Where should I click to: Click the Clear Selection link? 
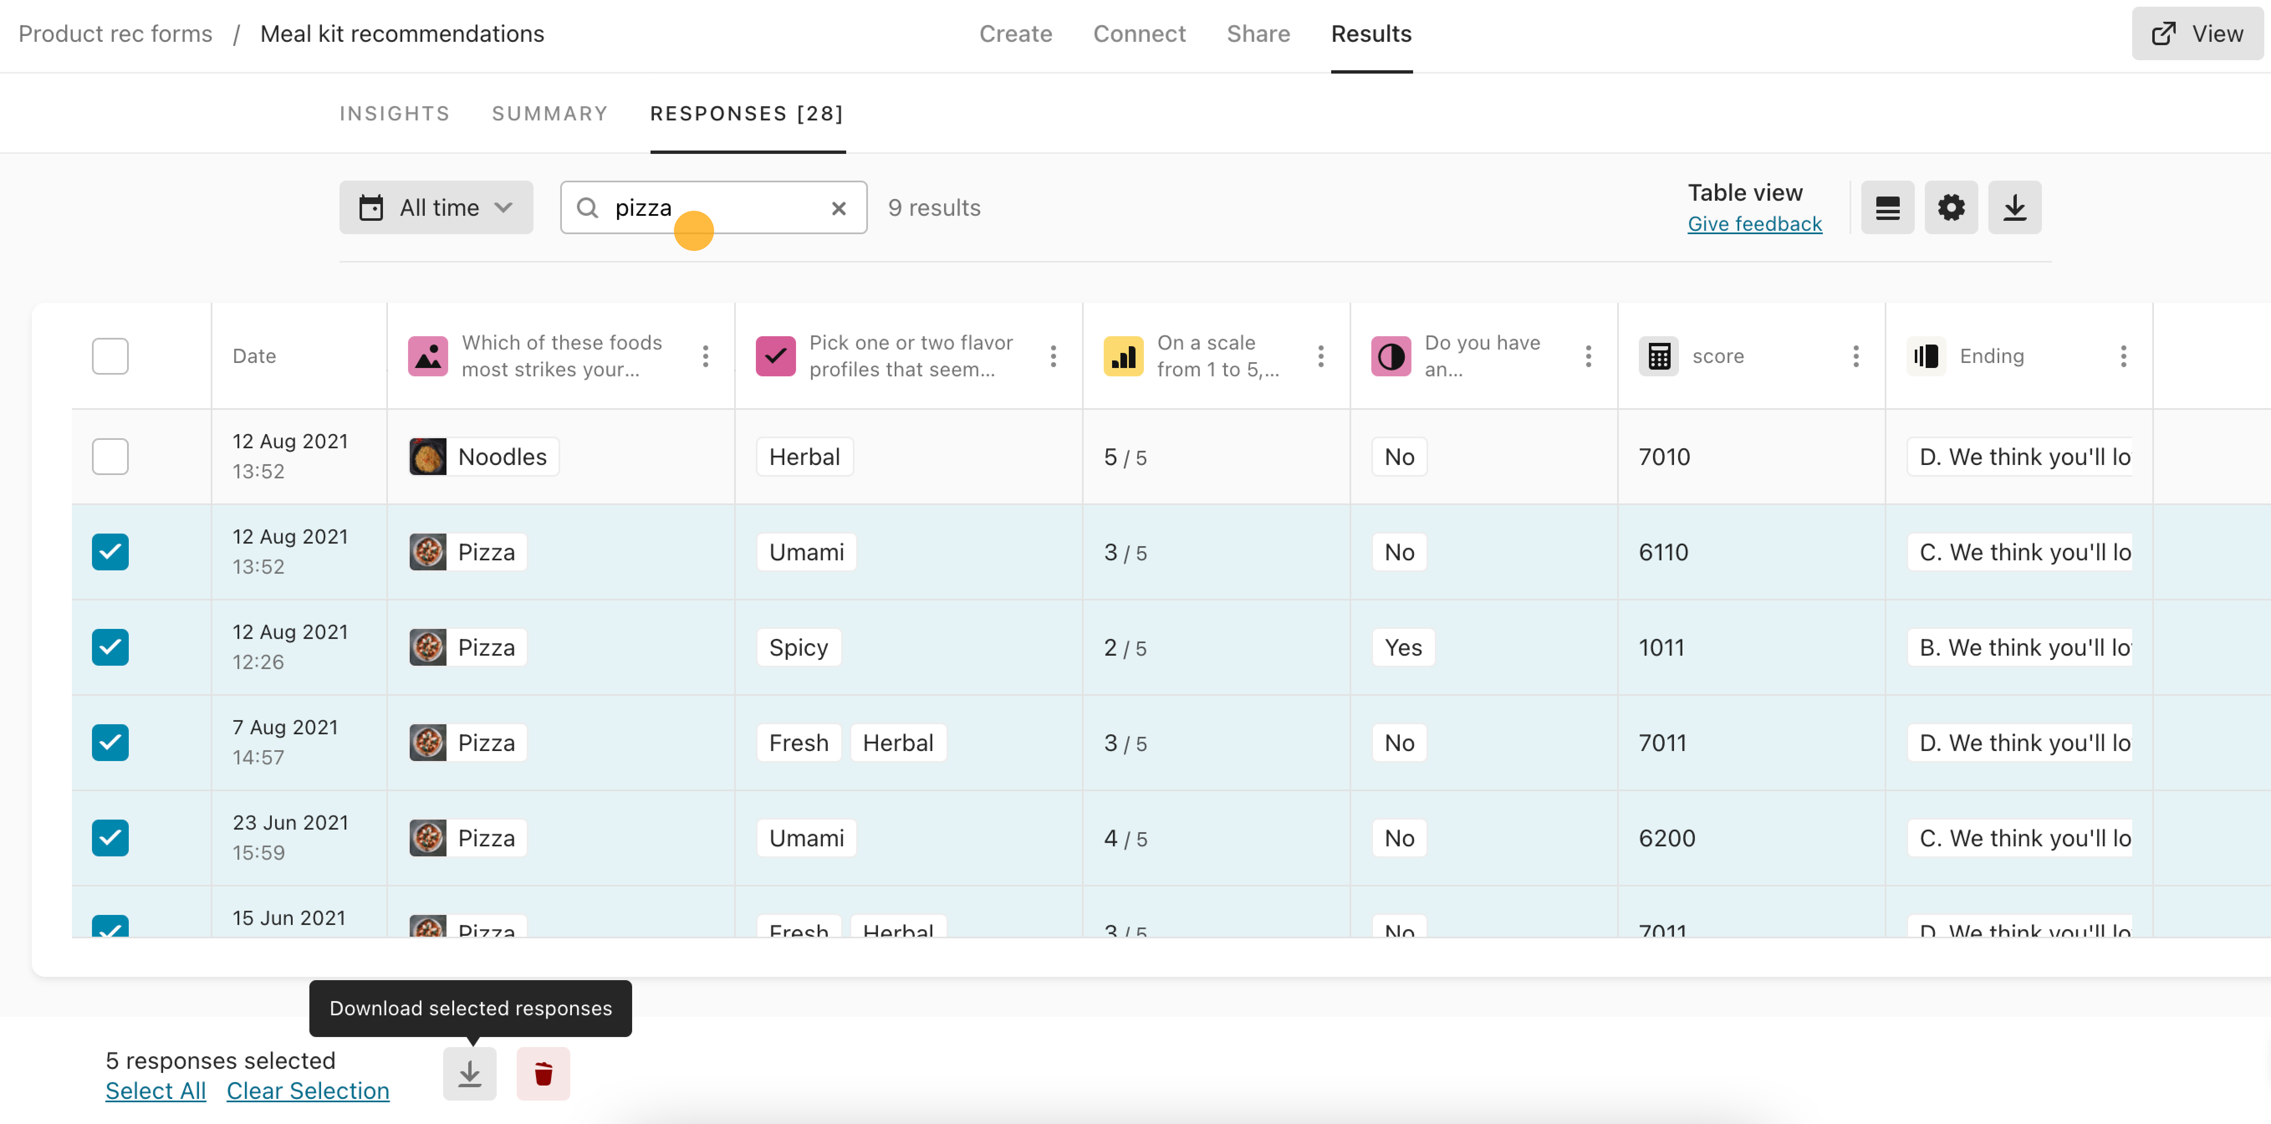(x=308, y=1091)
